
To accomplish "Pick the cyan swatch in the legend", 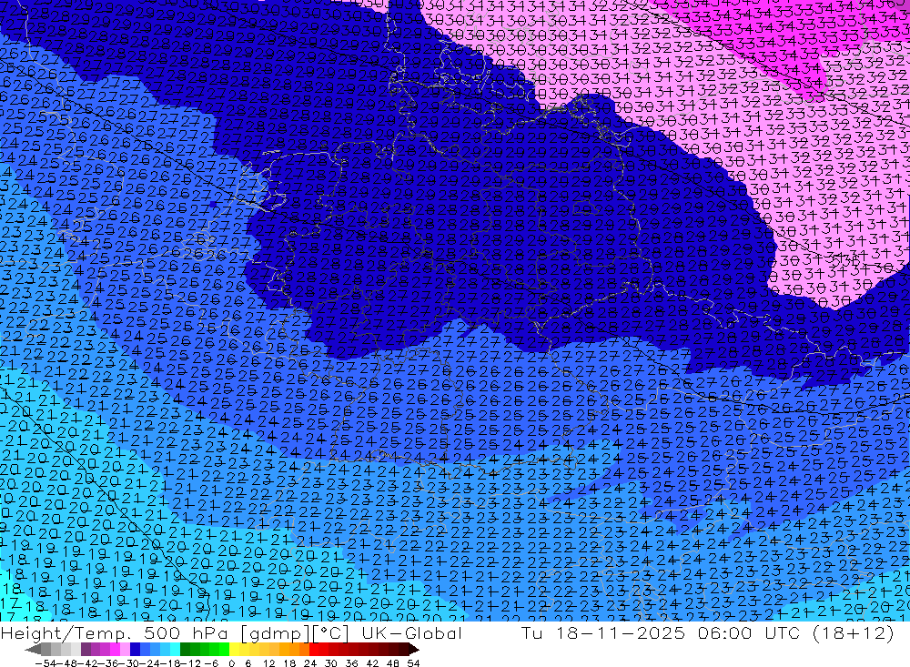I will [x=175, y=649].
